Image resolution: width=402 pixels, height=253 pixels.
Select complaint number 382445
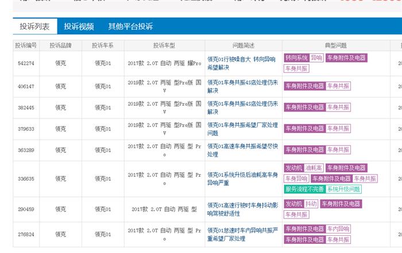[26, 108]
